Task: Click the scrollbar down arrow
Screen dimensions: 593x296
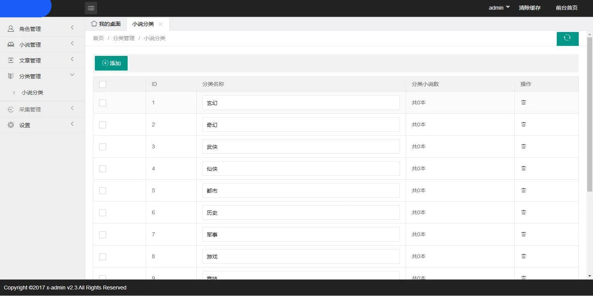Action: [x=590, y=276]
